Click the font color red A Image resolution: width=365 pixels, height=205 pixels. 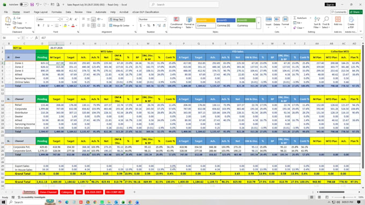pyautogui.click(x=73, y=26)
